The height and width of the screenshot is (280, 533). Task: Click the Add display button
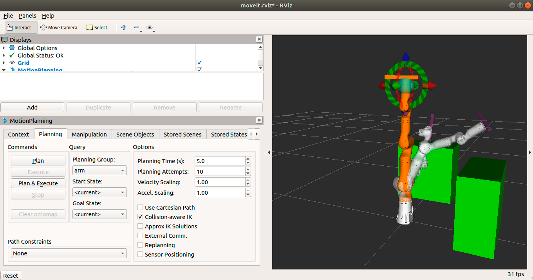click(x=32, y=108)
